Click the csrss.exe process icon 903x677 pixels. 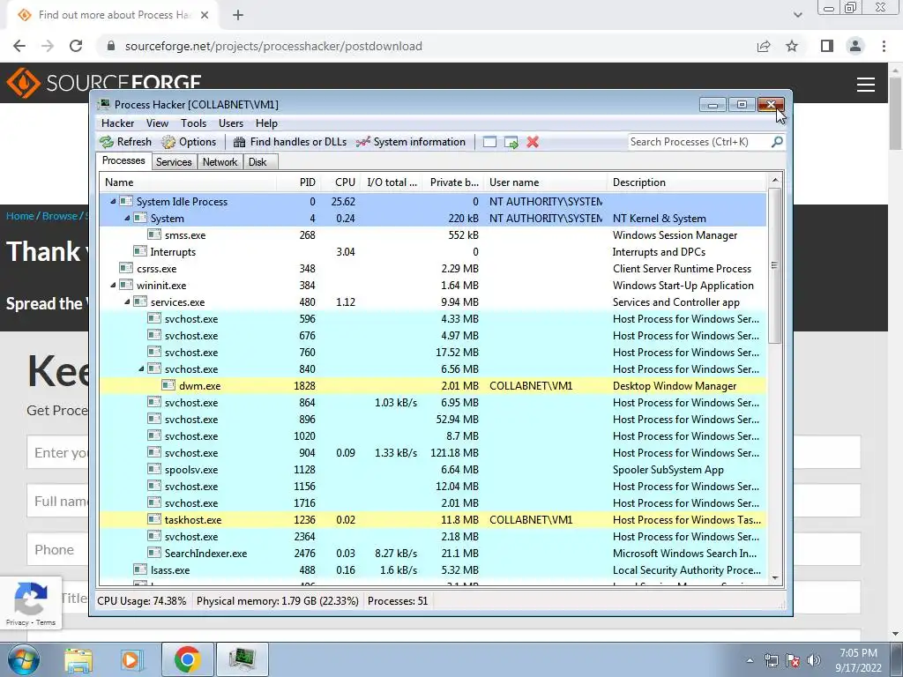pos(126,268)
